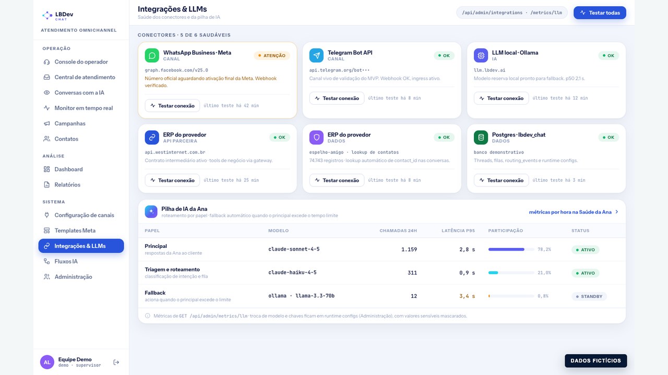Click the purple chip icon of LLM local Ollama
Screen dimensions: 668x375
coord(481,56)
